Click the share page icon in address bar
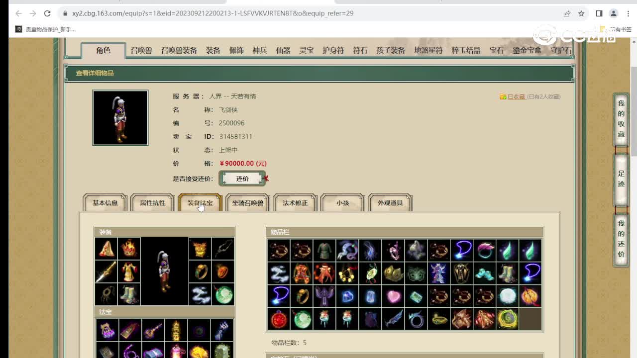This screenshot has width=637, height=358. coord(567,13)
